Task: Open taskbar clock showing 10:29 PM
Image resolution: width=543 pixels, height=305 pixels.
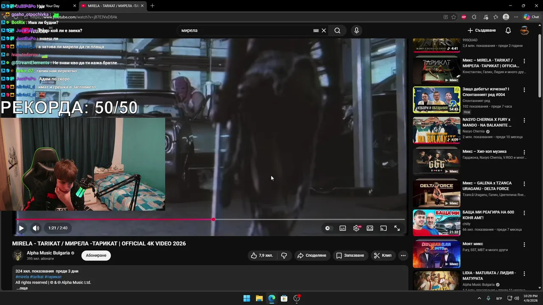Action: pos(530,298)
